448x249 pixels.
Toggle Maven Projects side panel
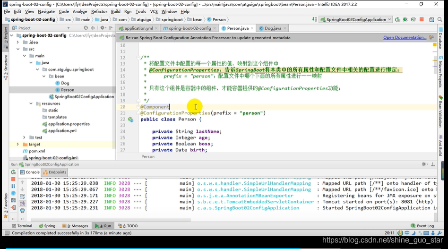(x=440, y=73)
